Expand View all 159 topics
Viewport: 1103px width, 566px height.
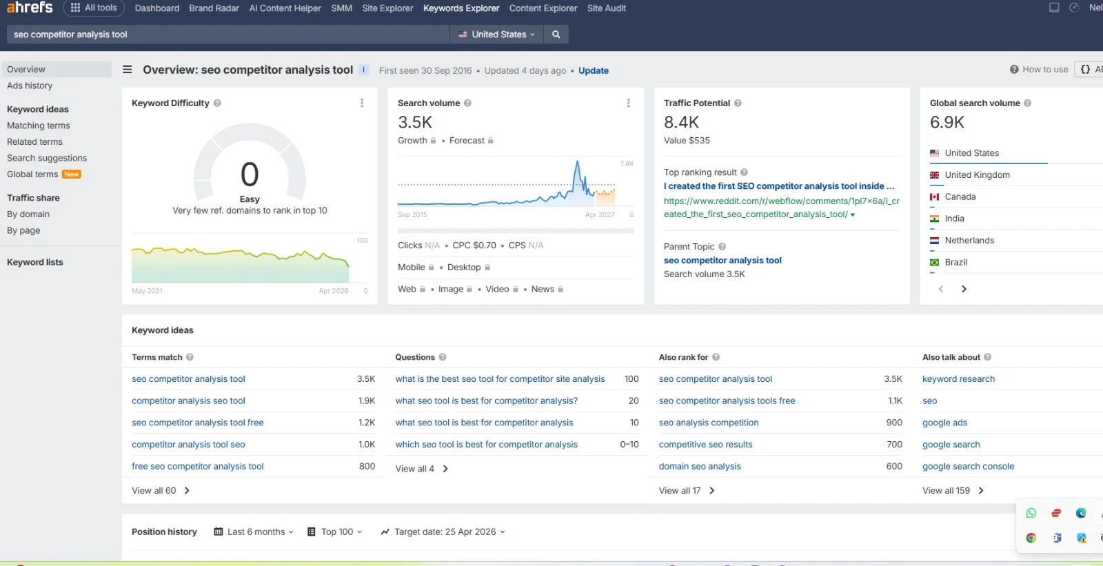953,491
